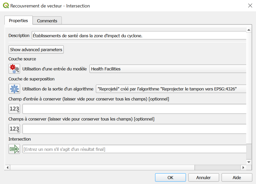The image size is (256, 184).
Task: Click the algorithm output gear icon for Couche de superposition
Action: (x=14, y=89)
